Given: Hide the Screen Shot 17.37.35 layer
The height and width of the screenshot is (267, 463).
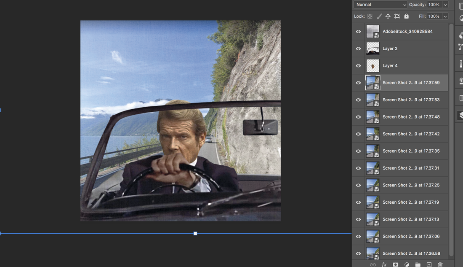Looking at the screenshot, I should [358, 151].
